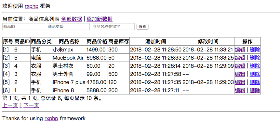Screen dimensions: 280x128
Task: Click the 全部数据 link
Action: click(x=72, y=19)
